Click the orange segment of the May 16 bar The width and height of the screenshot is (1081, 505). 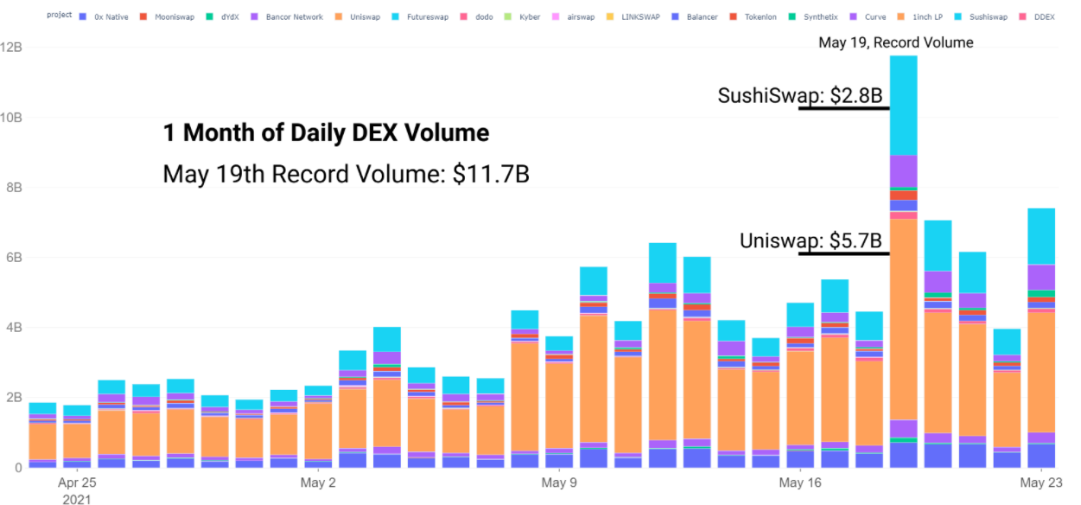[x=800, y=399]
